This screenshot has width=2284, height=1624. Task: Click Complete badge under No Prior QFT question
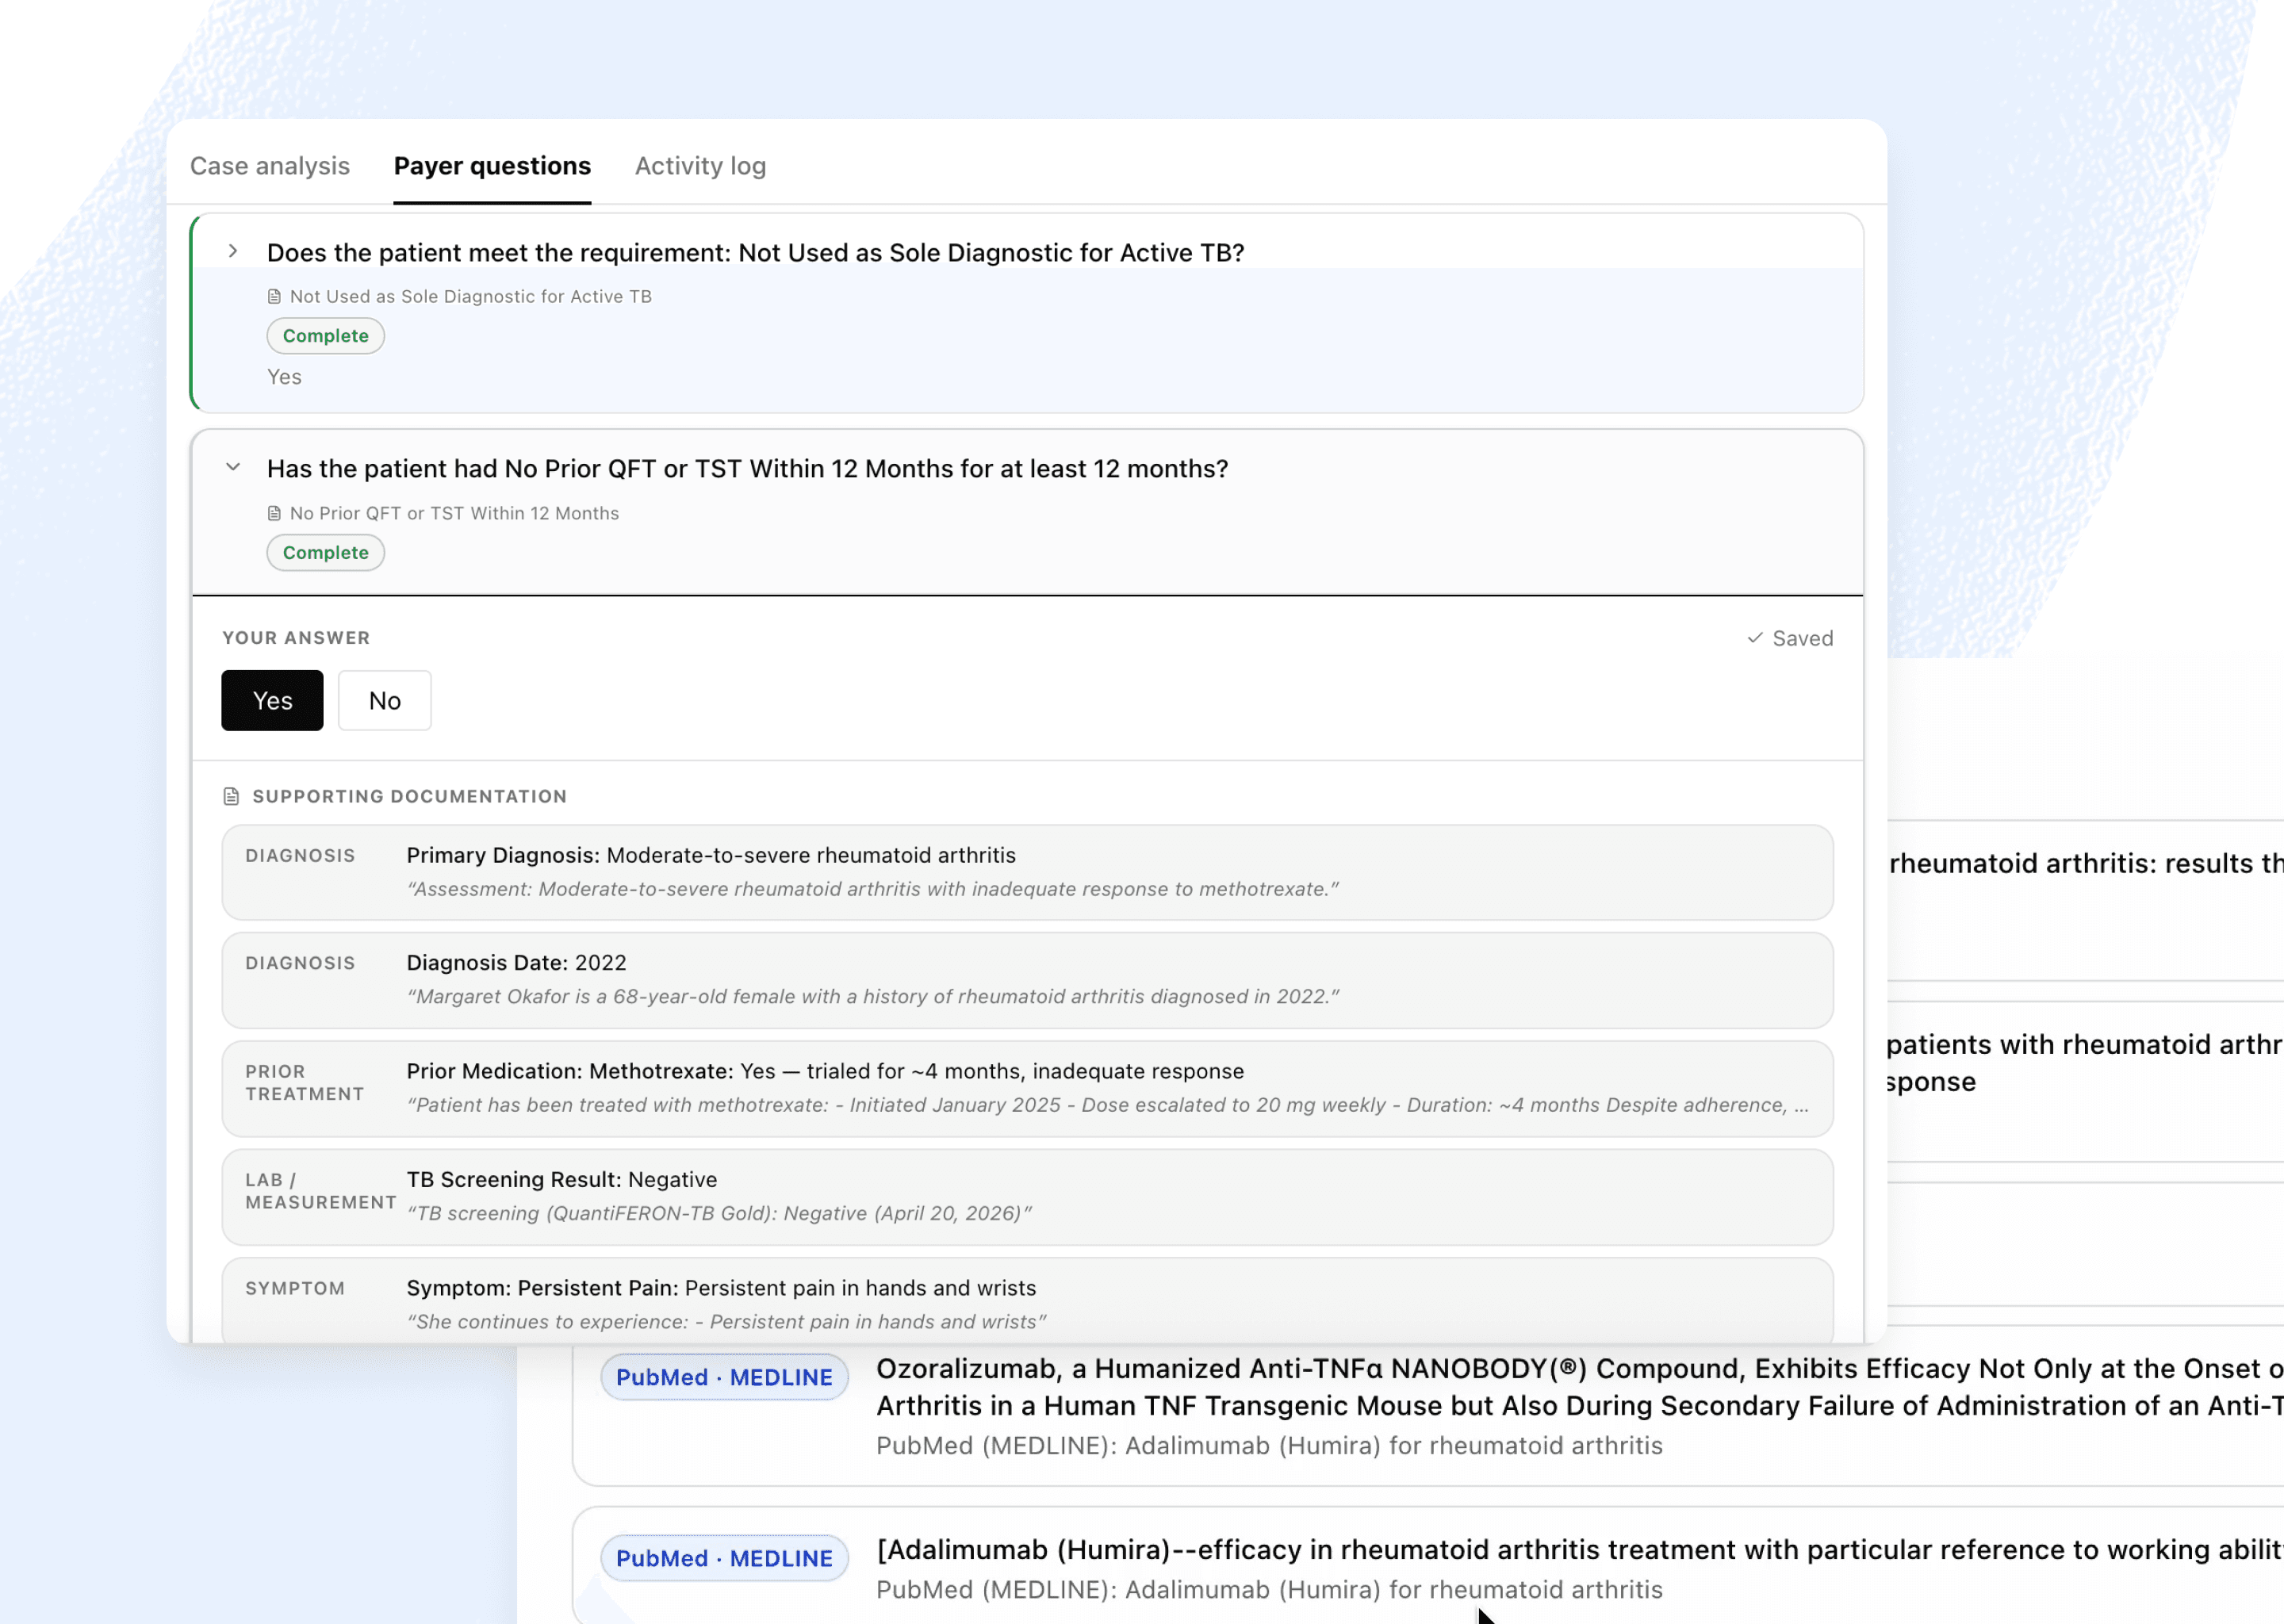tap(325, 552)
